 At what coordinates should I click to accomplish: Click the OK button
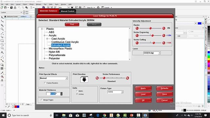143,100
